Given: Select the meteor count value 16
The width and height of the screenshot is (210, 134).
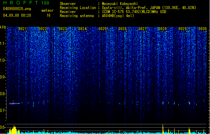Looking at the screenshot, I should click(x=48, y=15).
